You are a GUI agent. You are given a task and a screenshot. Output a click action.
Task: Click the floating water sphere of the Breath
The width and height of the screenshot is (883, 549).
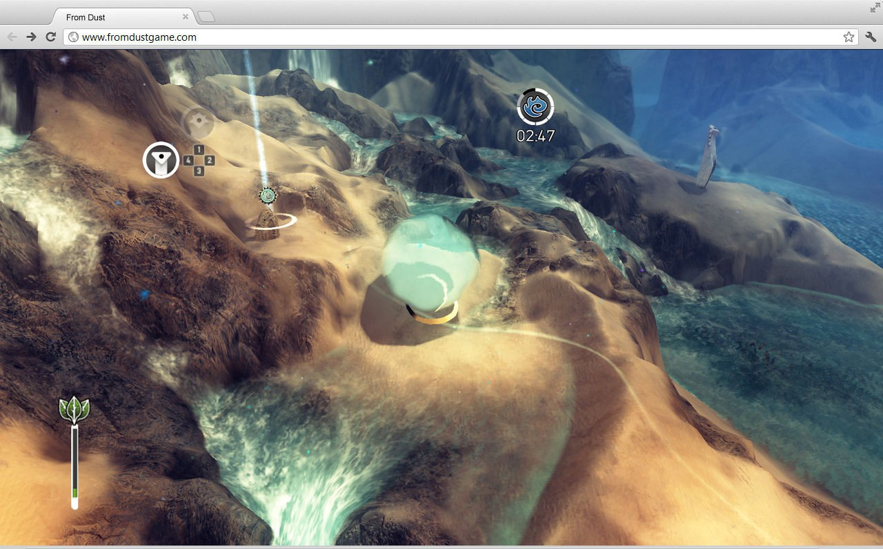[430, 264]
